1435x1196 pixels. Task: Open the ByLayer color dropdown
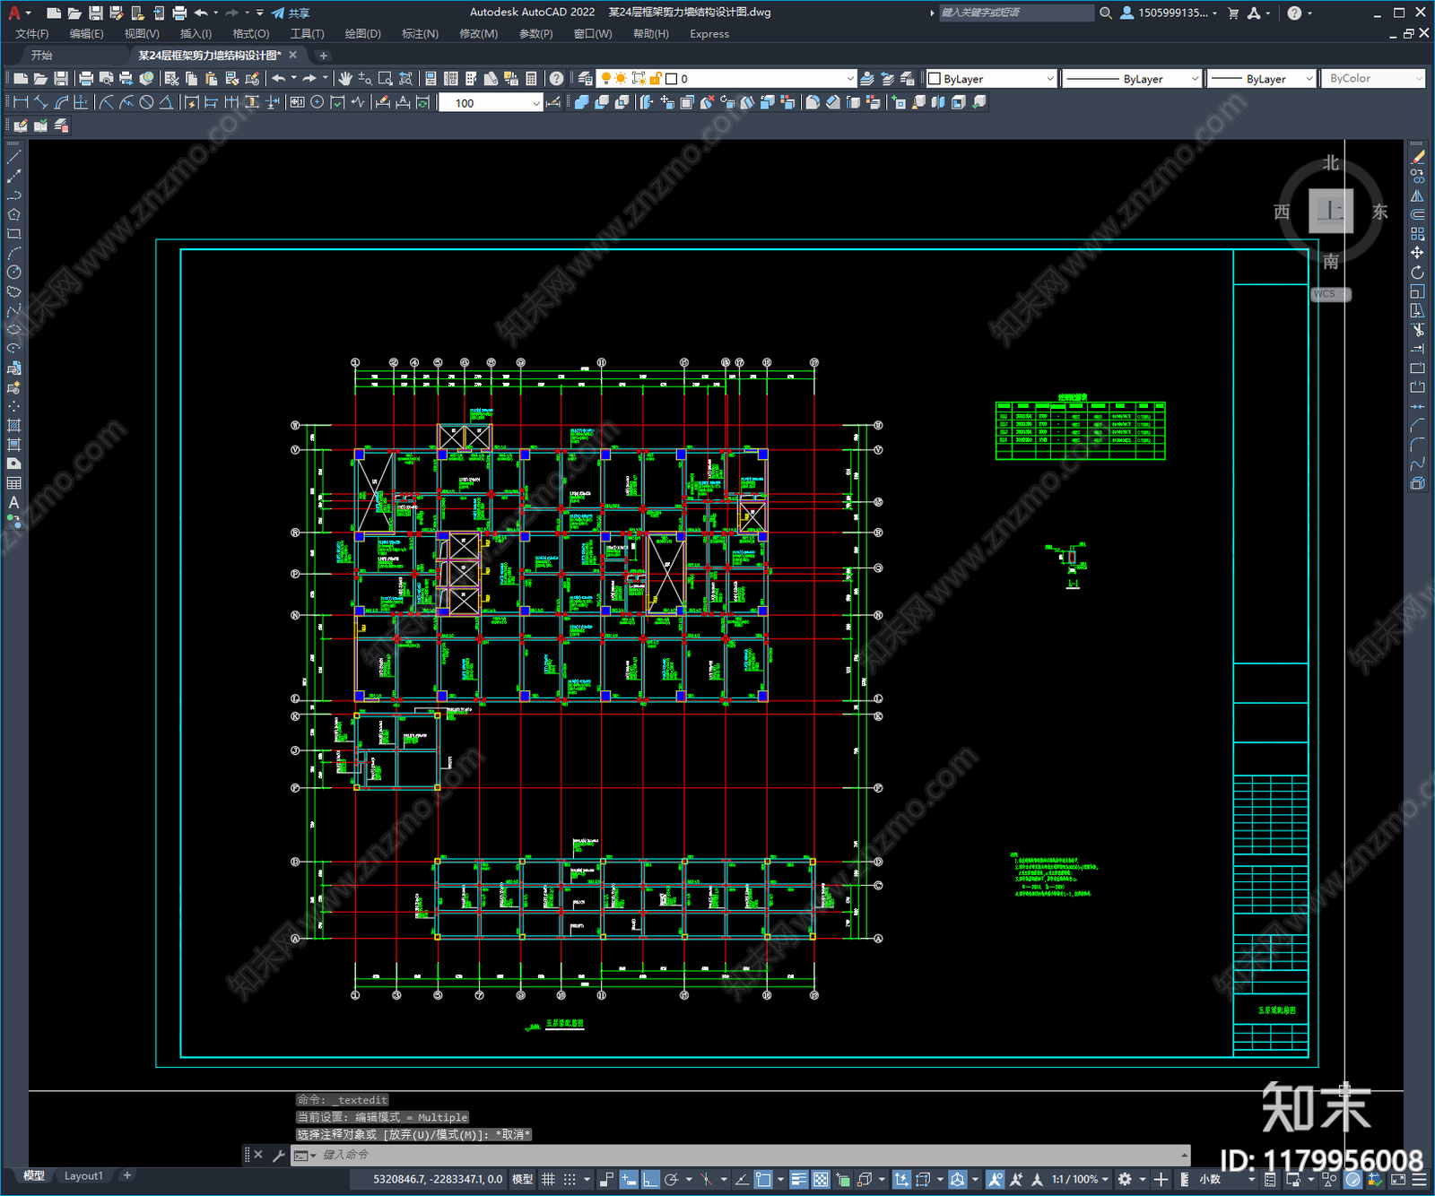point(991,79)
